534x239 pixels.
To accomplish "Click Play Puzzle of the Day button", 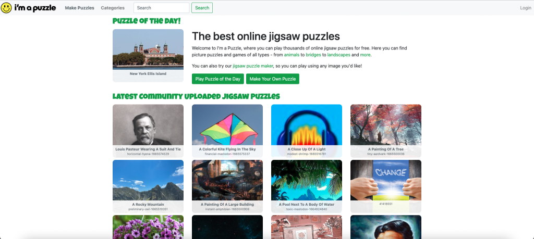I will pyautogui.click(x=218, y=79).
